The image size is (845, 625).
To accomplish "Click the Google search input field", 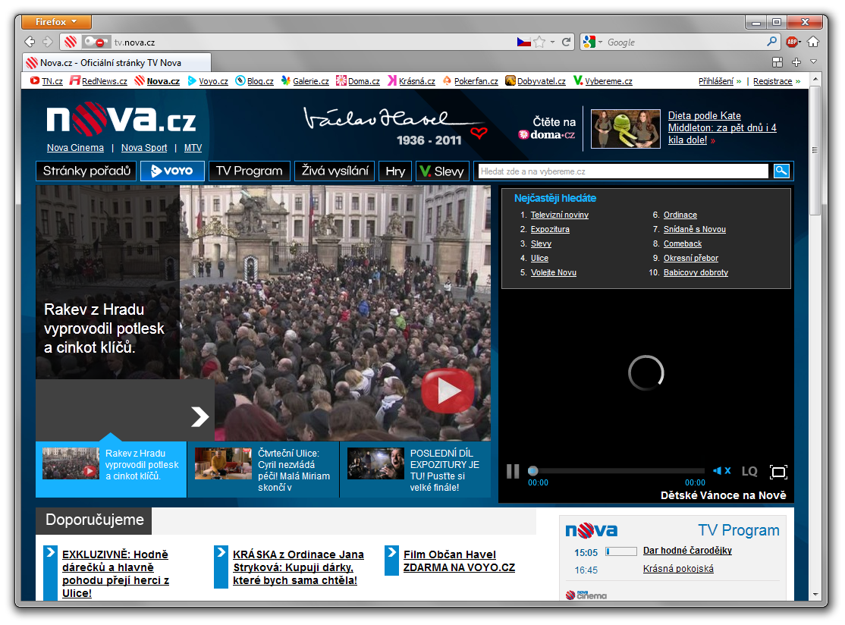I will pos(685,42).
